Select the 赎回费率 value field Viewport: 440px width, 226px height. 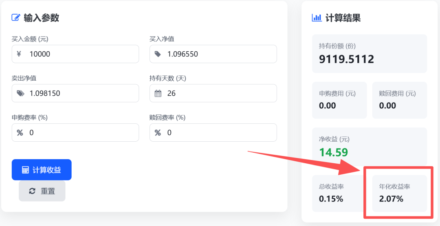click(x=220, y=133)
